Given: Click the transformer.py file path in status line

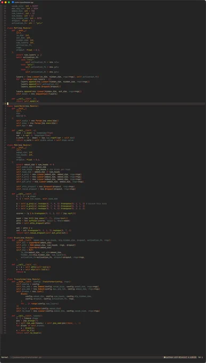Looking at the screenshot, I should click(26, 358).
